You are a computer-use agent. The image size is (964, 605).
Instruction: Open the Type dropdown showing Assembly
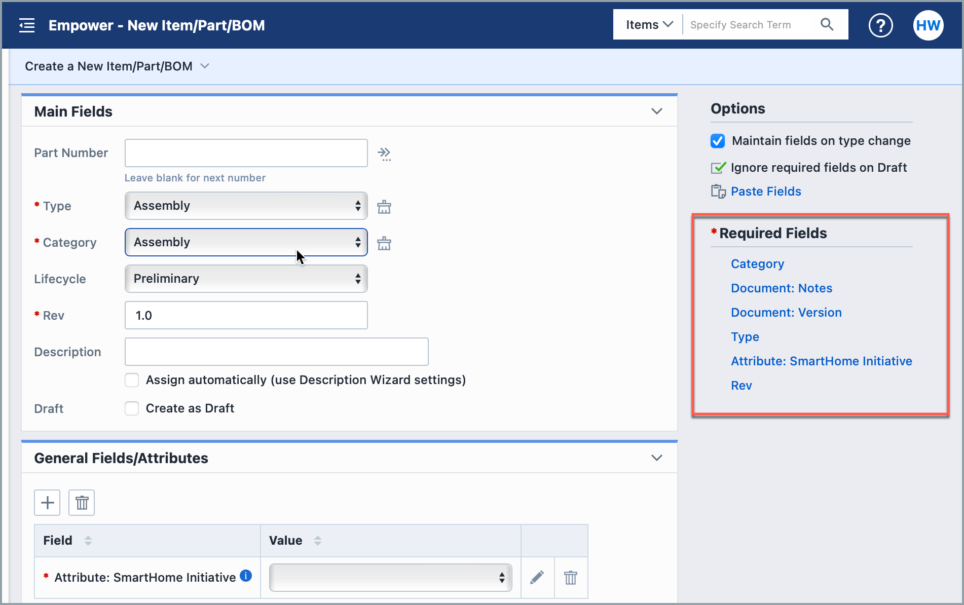[x=246, y=206]
